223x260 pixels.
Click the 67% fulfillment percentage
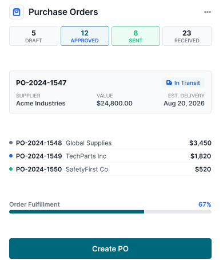pyautogui.click(x=205, y=204)
